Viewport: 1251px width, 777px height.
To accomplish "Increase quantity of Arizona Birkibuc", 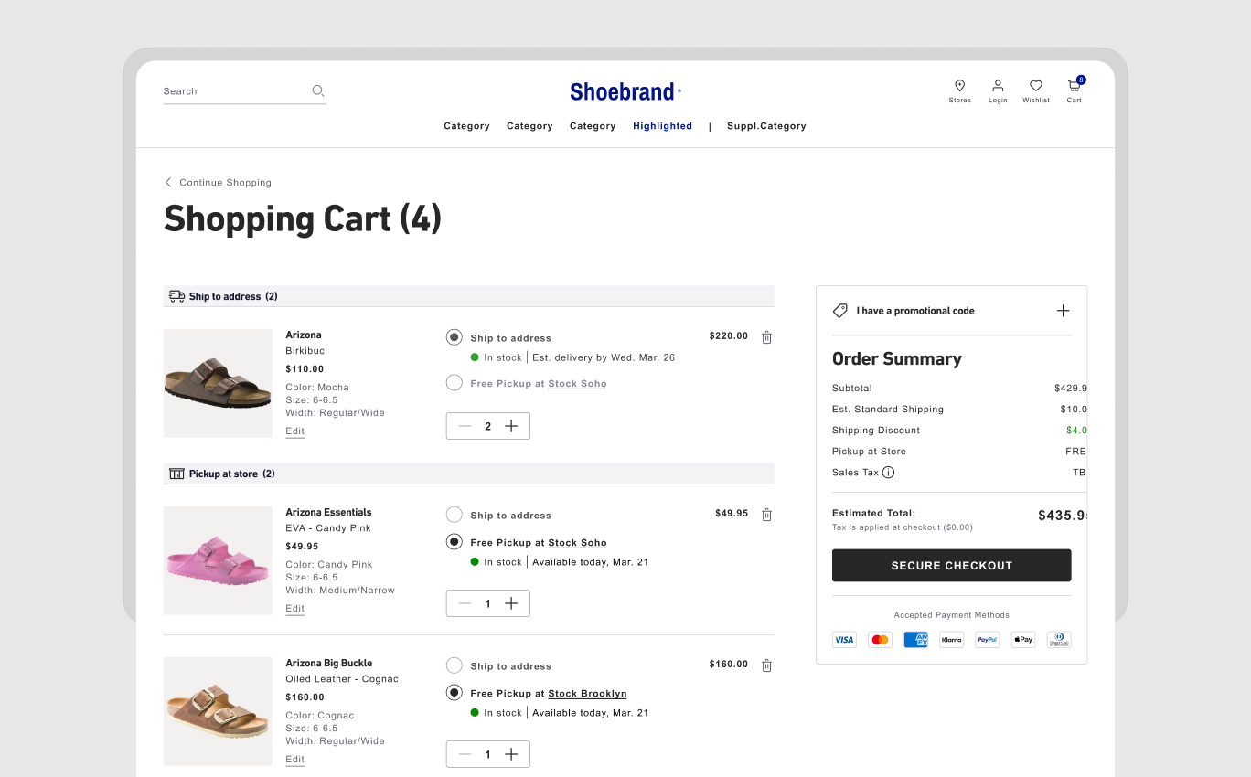I will click(x=511, y=426).
